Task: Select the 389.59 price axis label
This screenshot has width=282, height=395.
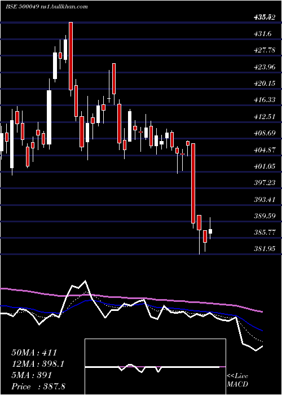Action: point(265,216)
